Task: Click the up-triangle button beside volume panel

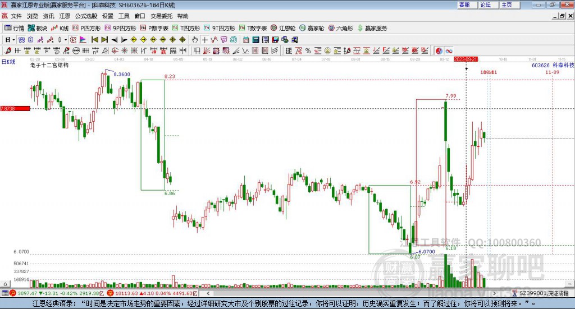Action: [x=5, y=284]
